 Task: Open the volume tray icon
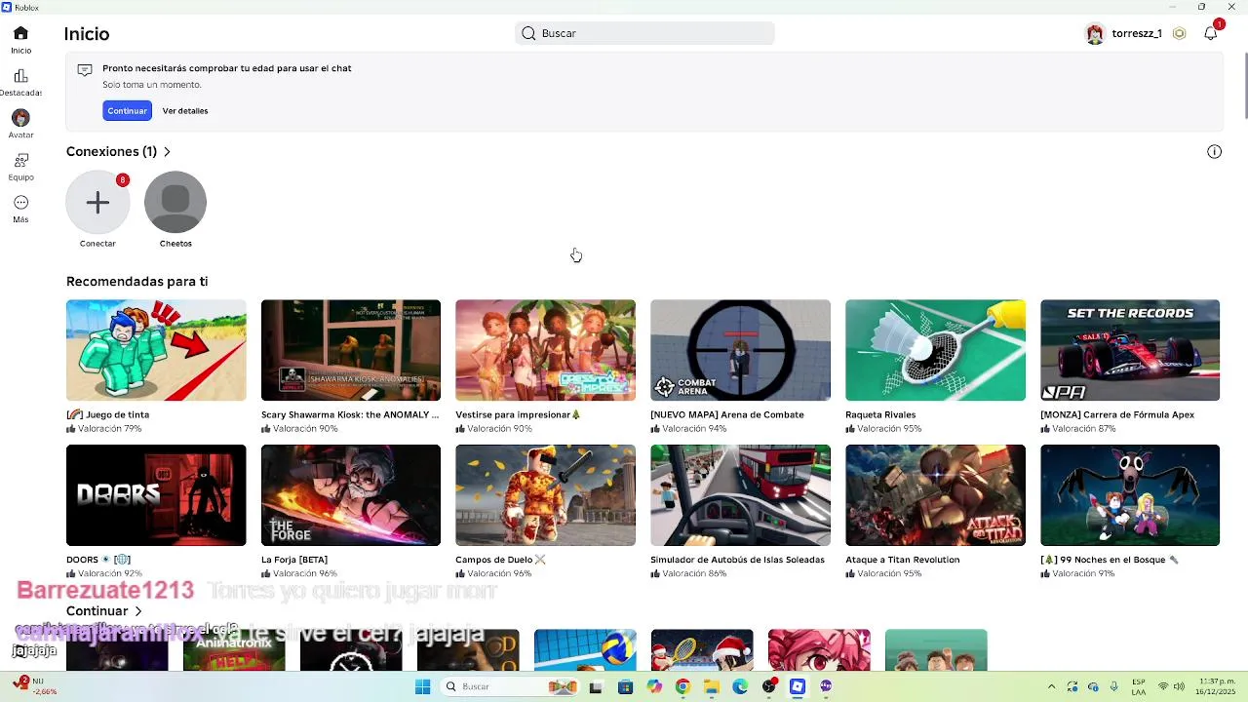1179,686
